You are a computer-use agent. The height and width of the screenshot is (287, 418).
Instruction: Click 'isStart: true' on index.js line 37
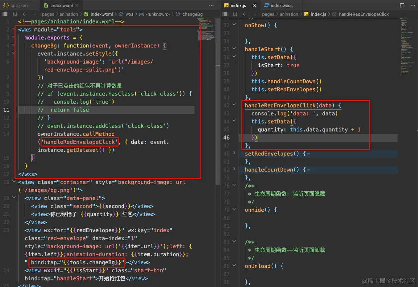pyautogui.click(x=279, y=65)
